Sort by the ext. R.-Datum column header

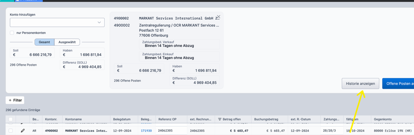tap(304, 119)
